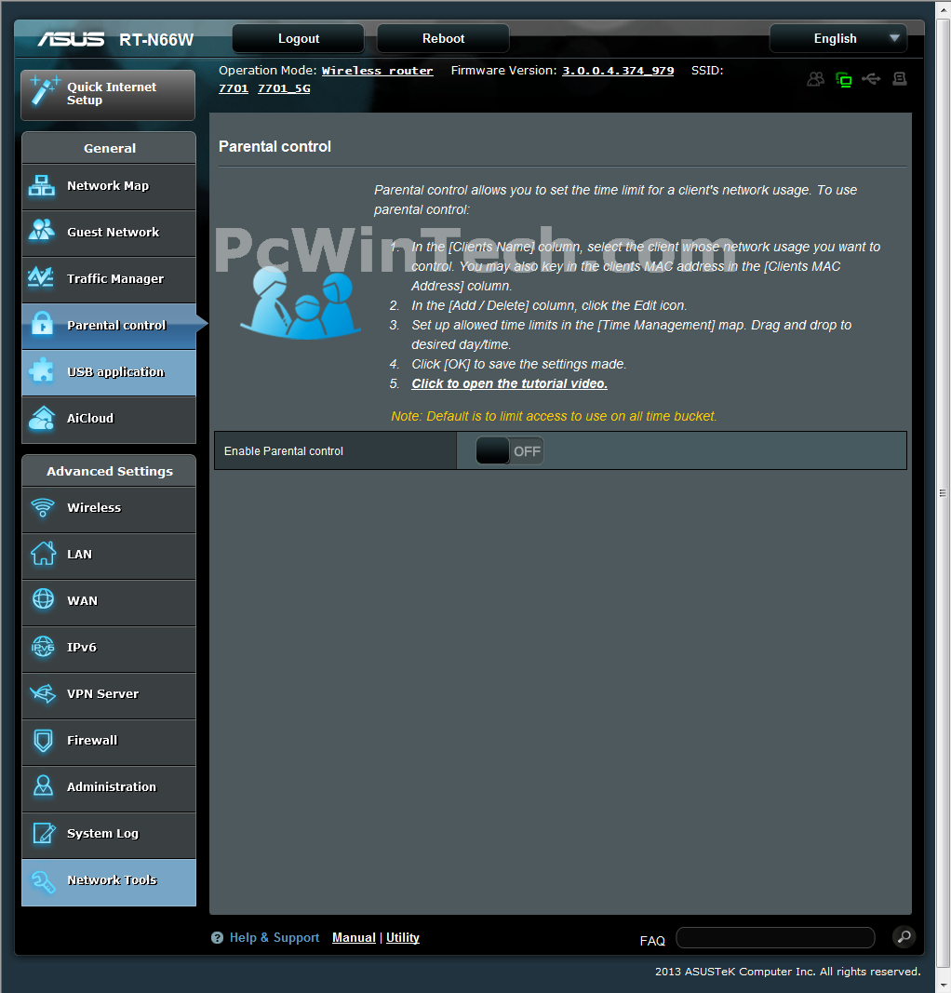The width and height of the screenshot is (951, 993).
Task: Start Quick Internet Setup
Action: [108, 95]
